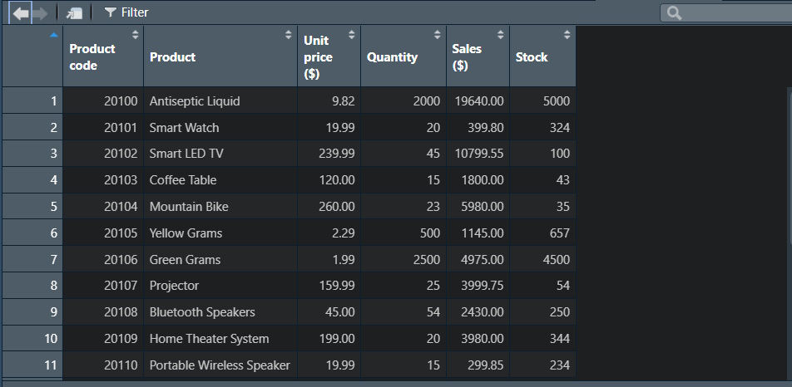Toggle sort arrows on Product column

[x=289, y=35]
